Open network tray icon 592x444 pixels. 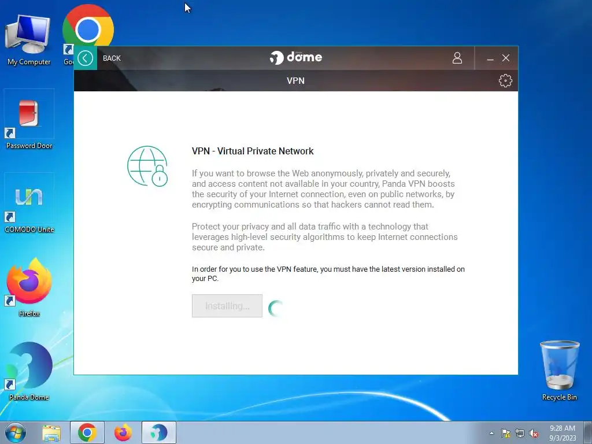coord(520,433)
